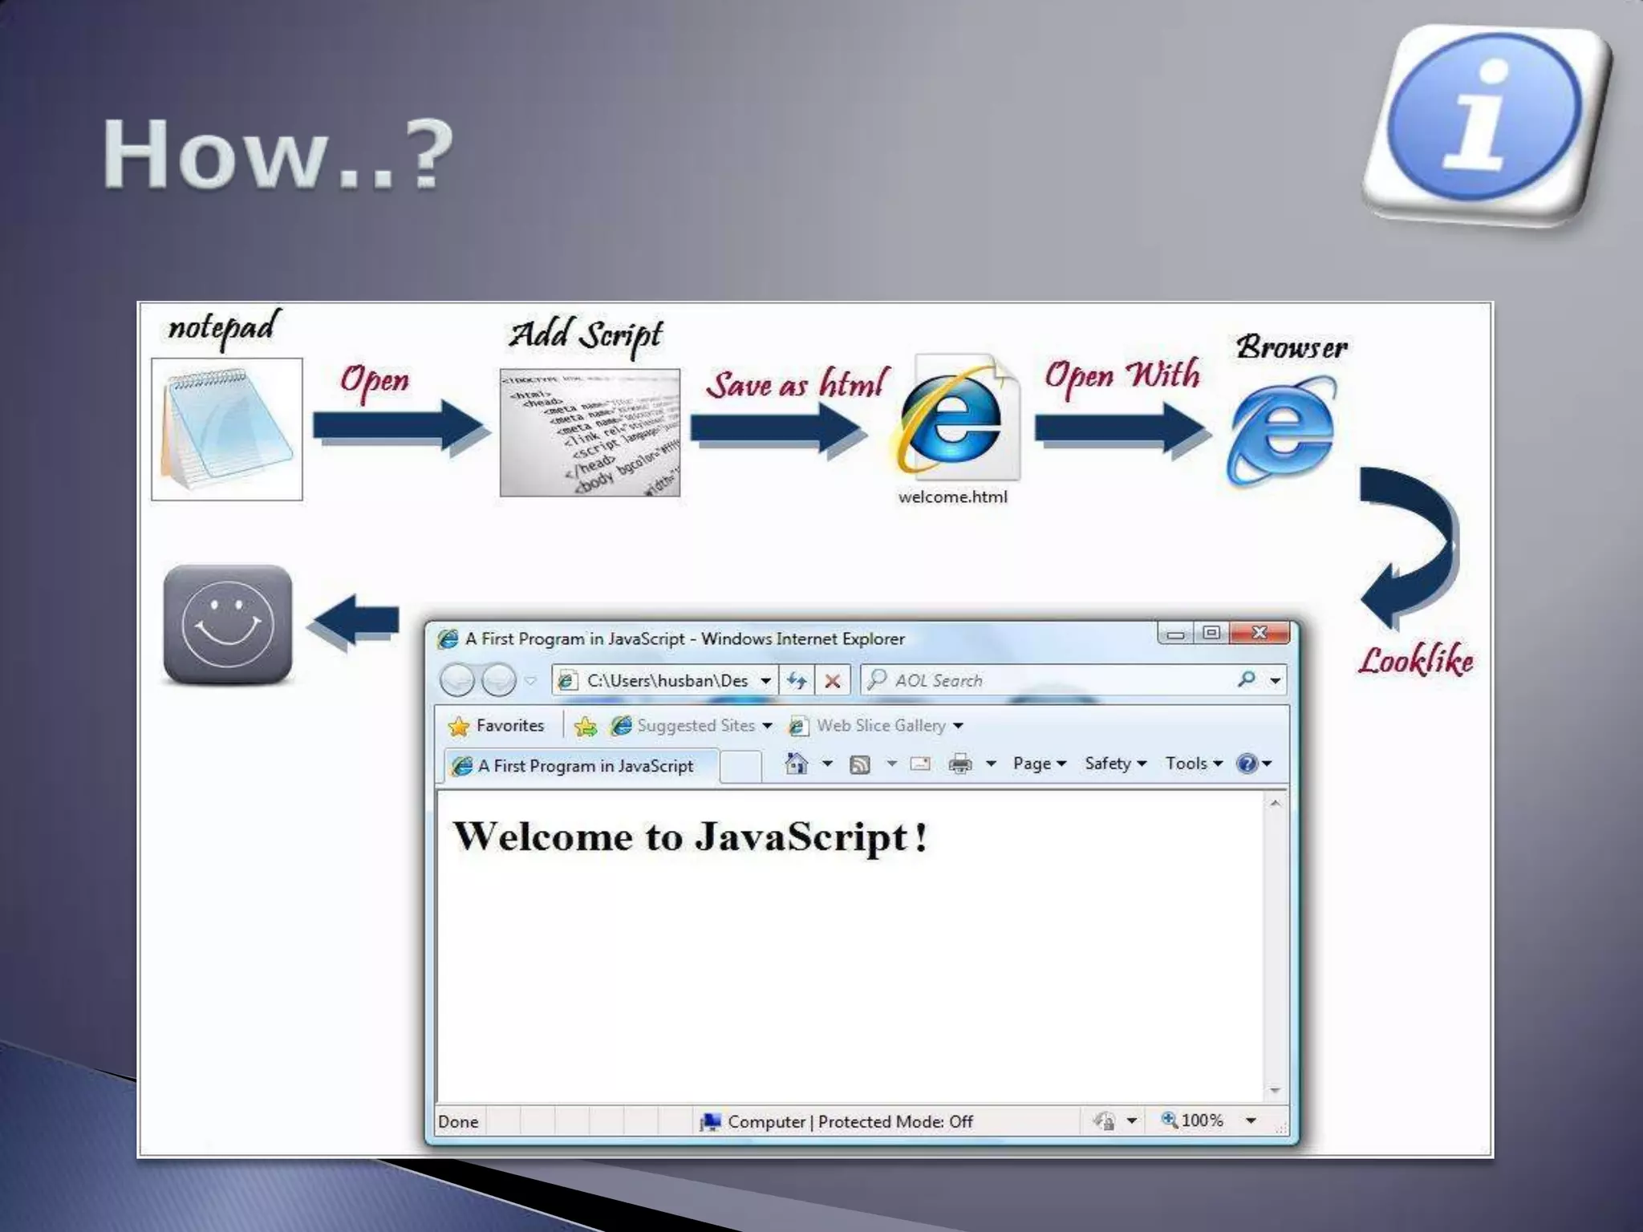
Task: Open the Safety dropdown menu
Action: click(x=1114, y=764)
